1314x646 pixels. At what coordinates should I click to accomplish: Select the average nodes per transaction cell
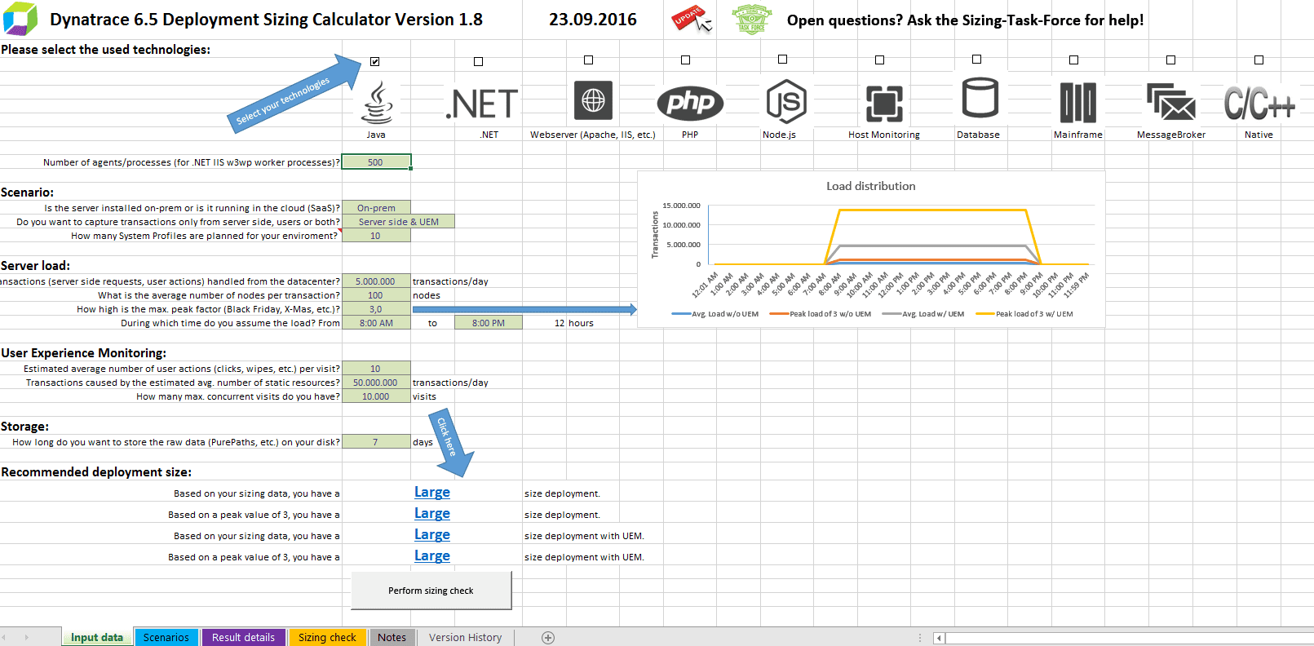tap(376, 295)
